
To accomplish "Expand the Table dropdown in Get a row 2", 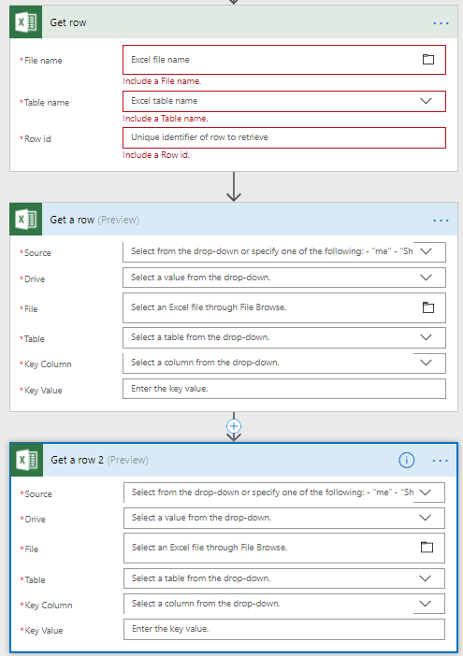I will click(x=425, y=578).
